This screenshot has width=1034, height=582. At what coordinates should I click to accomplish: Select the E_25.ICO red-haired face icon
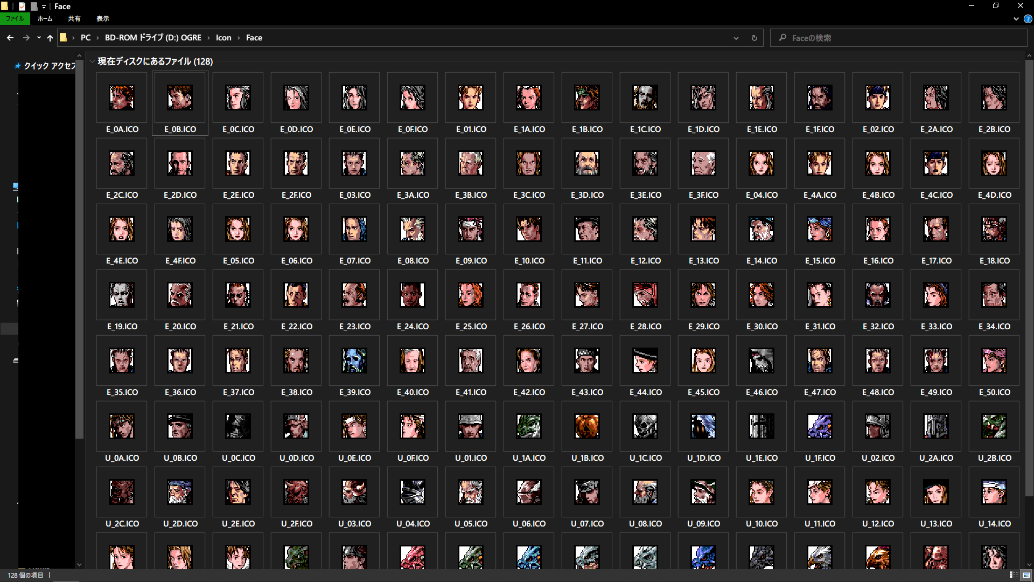point(471,295)
